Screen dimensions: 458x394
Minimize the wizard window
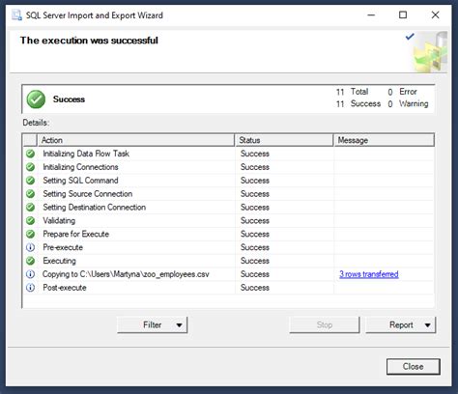(x=371, y=15)
